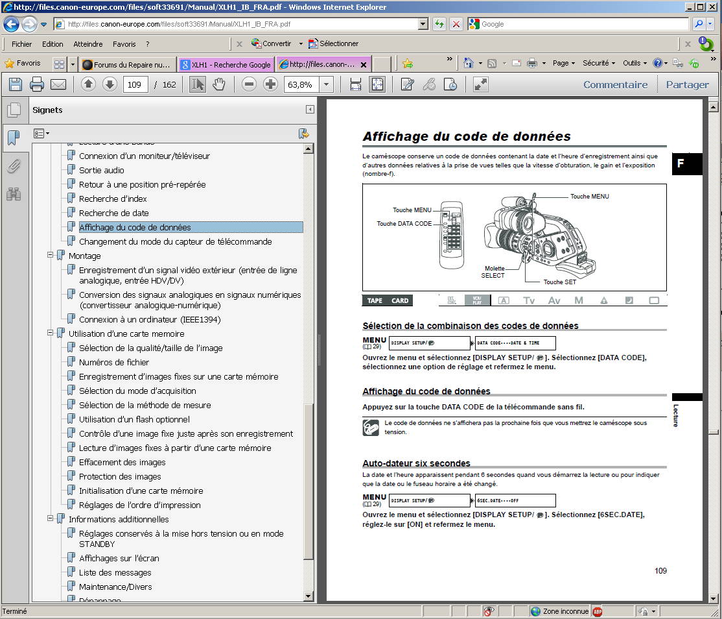Open the Partager pane

687,84
